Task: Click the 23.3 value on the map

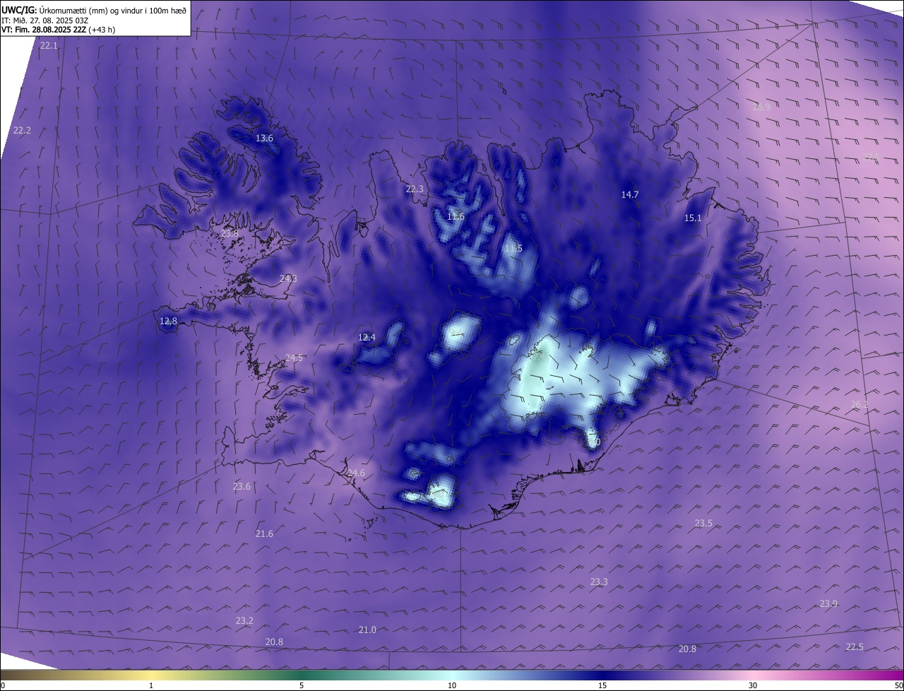Action: click(599, 582)
